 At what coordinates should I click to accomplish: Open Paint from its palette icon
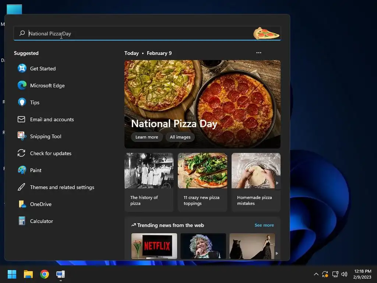(x=22, y=170)
